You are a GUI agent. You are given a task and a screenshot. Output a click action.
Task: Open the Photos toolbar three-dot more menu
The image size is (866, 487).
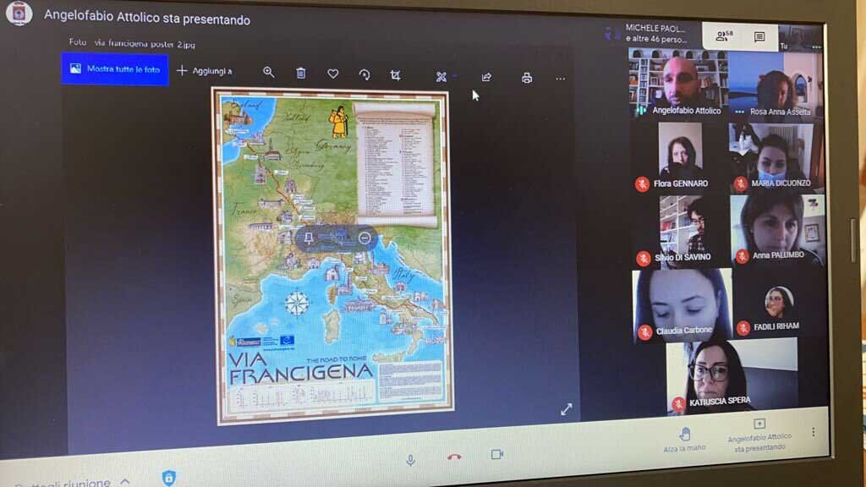560,79
